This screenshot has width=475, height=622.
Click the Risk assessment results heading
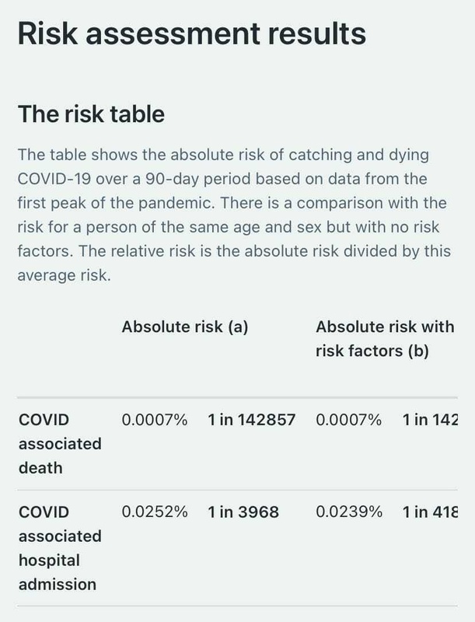pos(192,33)
